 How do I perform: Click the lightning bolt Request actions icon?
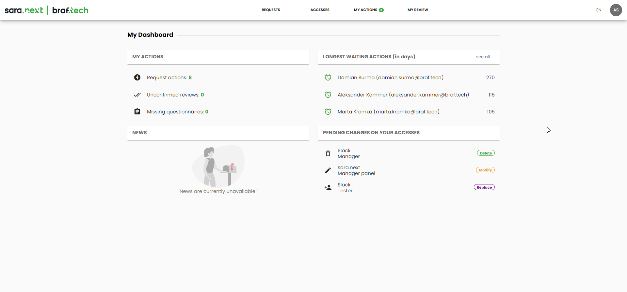click(x=137, y=78)
